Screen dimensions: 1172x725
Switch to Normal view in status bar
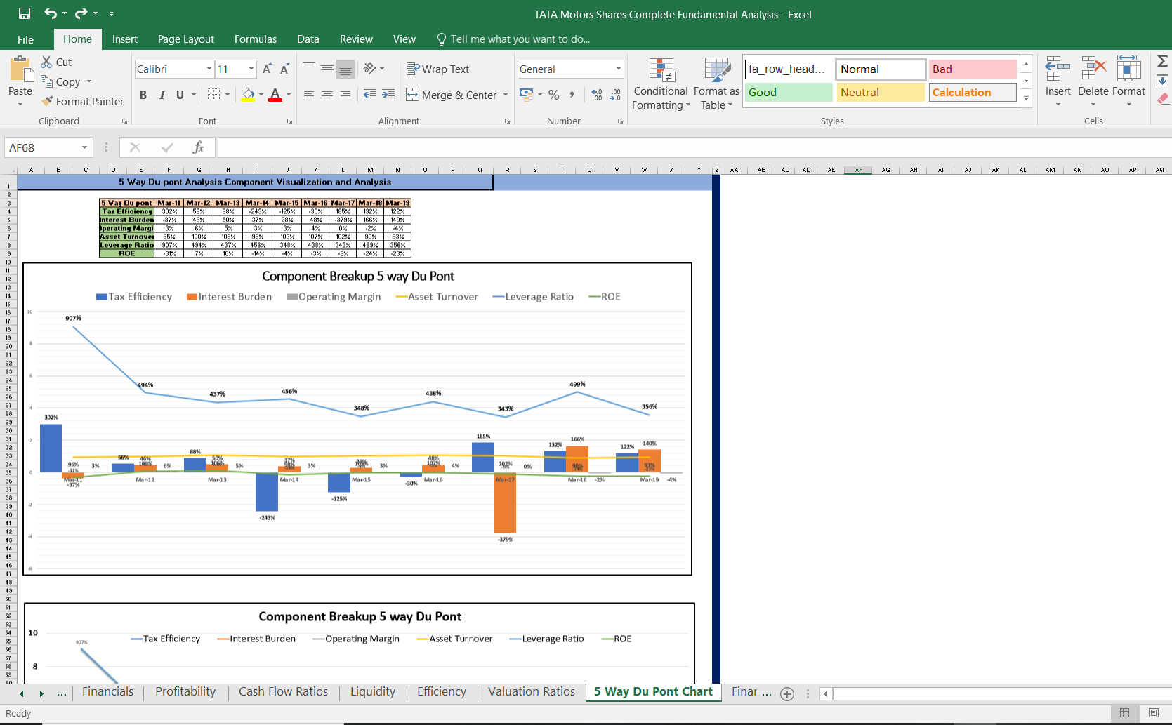click(1124, 713)
